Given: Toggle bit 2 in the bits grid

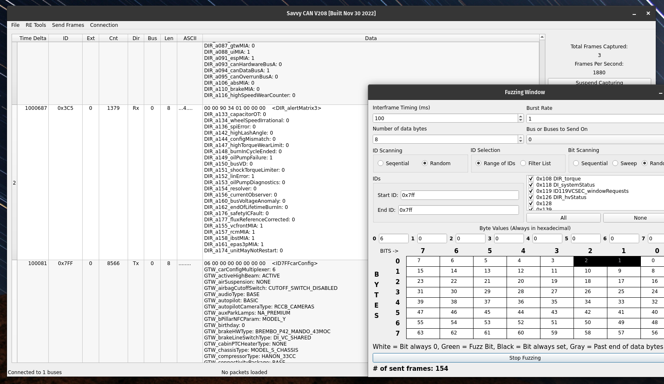Looking at the screenshot, I should (590, 261).
